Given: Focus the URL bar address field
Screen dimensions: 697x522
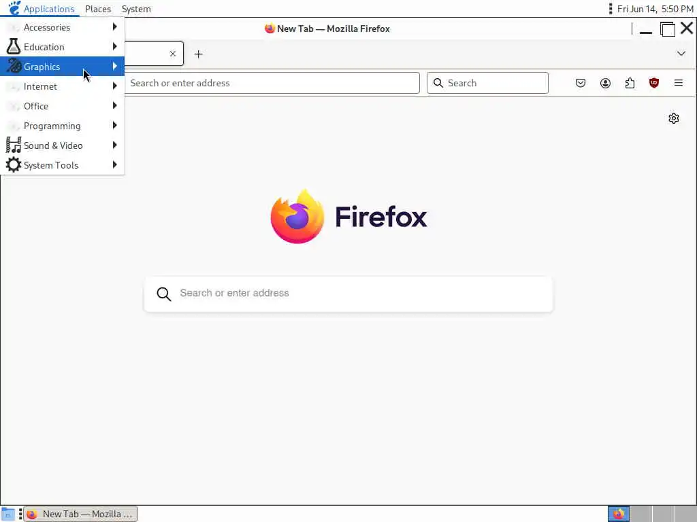Looking at the screenshot, I should (272, 83).
